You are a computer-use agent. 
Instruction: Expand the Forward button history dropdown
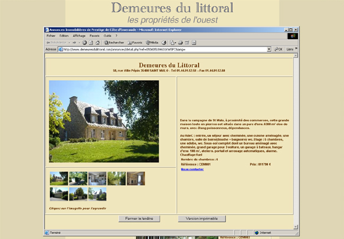79,43
